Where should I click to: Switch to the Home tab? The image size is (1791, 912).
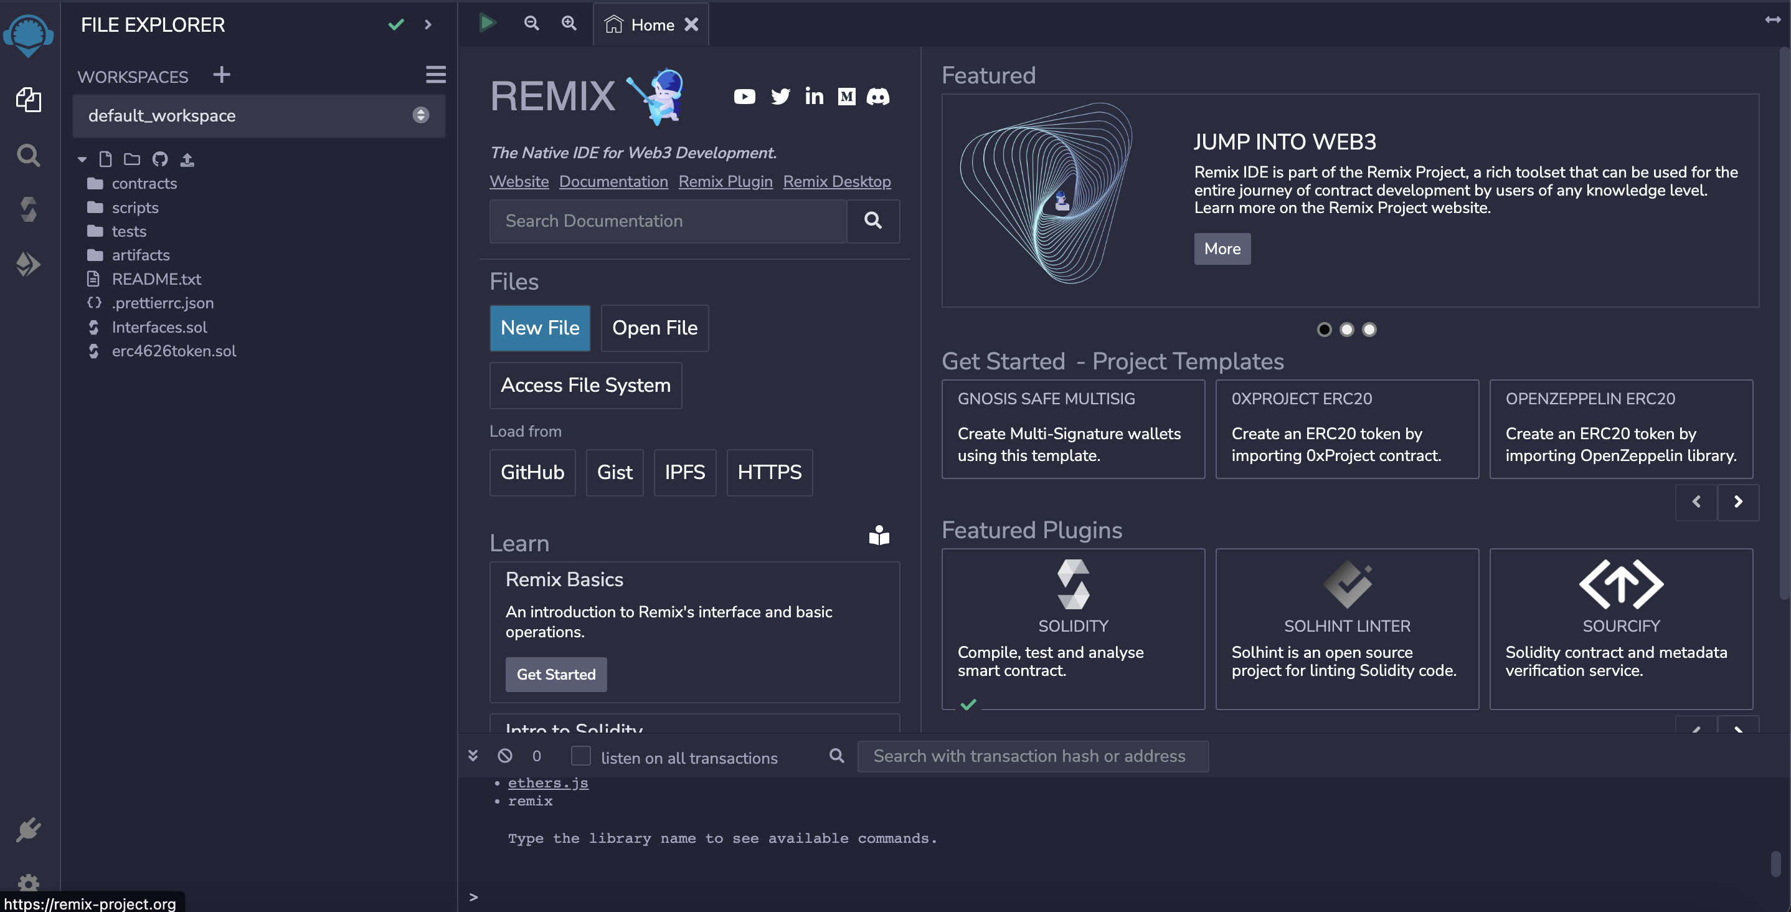[x=651, y=25]
